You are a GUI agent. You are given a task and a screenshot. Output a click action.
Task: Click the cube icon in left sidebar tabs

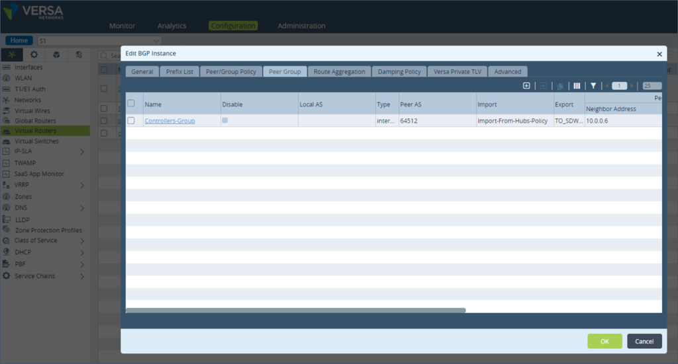[x=56, y=55]
